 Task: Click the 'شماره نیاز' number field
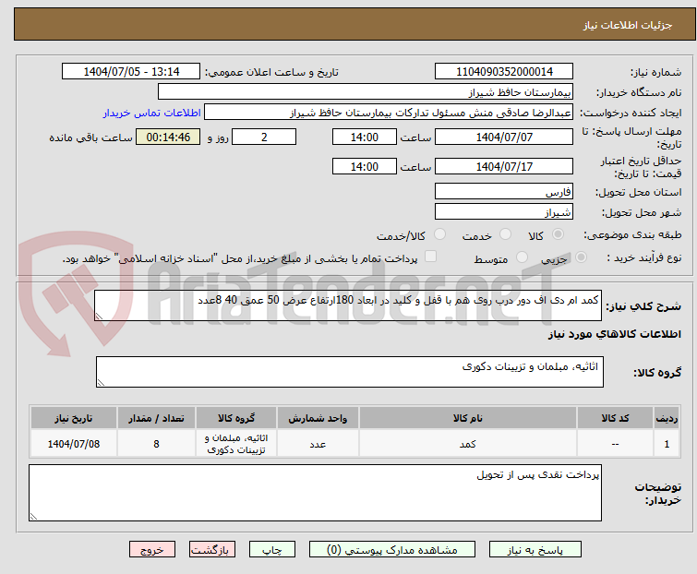pyautogui.click(x=504, y=72)
